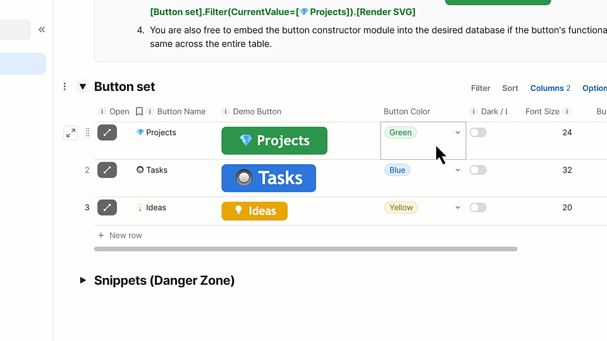Click the open button in Tasks row
Image resolution: width=607 pixels, height=341 pixels.
click(x=107, y=170)
